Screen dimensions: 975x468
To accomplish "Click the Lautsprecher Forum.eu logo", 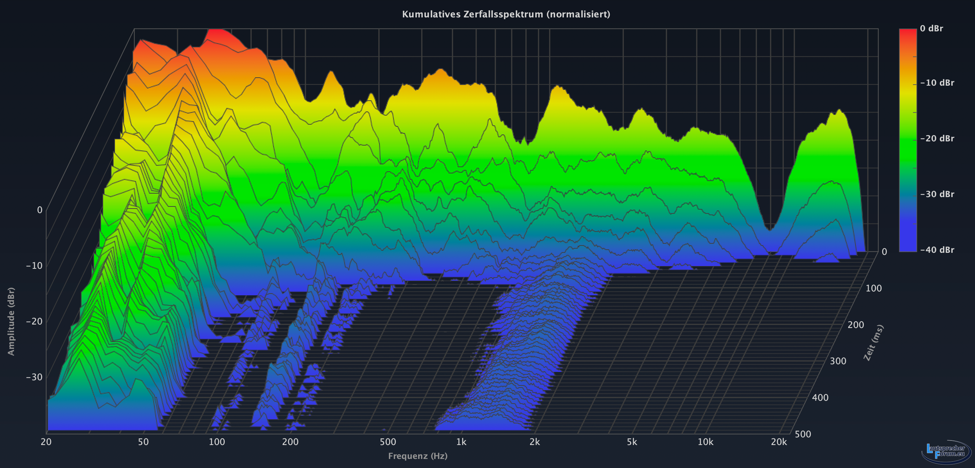I will [946, 451].
